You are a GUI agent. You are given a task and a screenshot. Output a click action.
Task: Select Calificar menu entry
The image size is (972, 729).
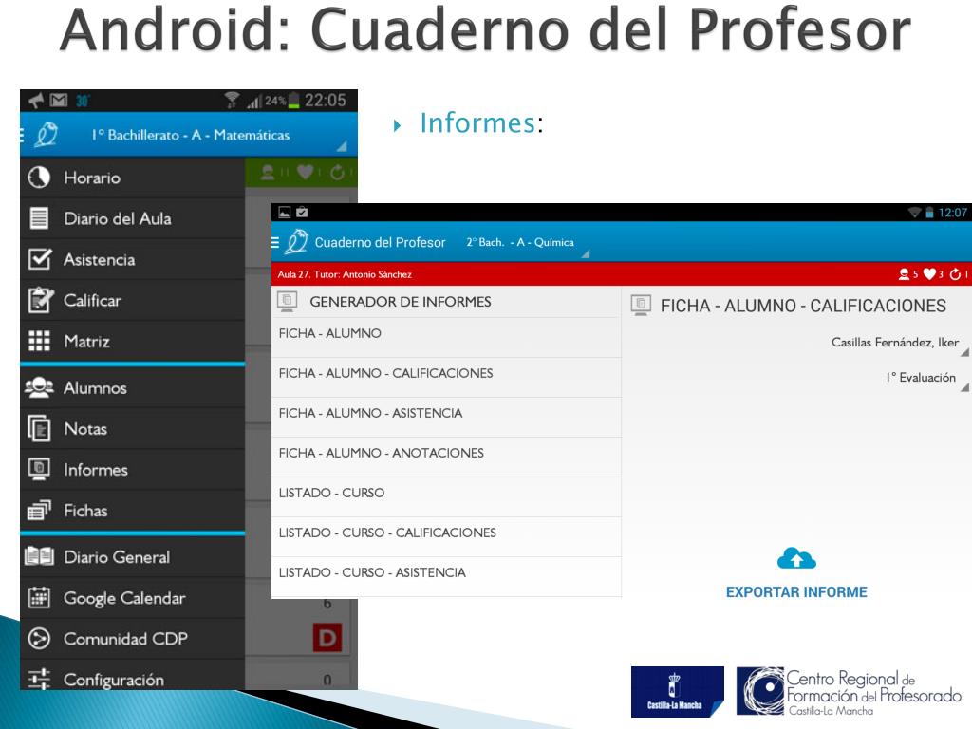(x=133, y=300)
